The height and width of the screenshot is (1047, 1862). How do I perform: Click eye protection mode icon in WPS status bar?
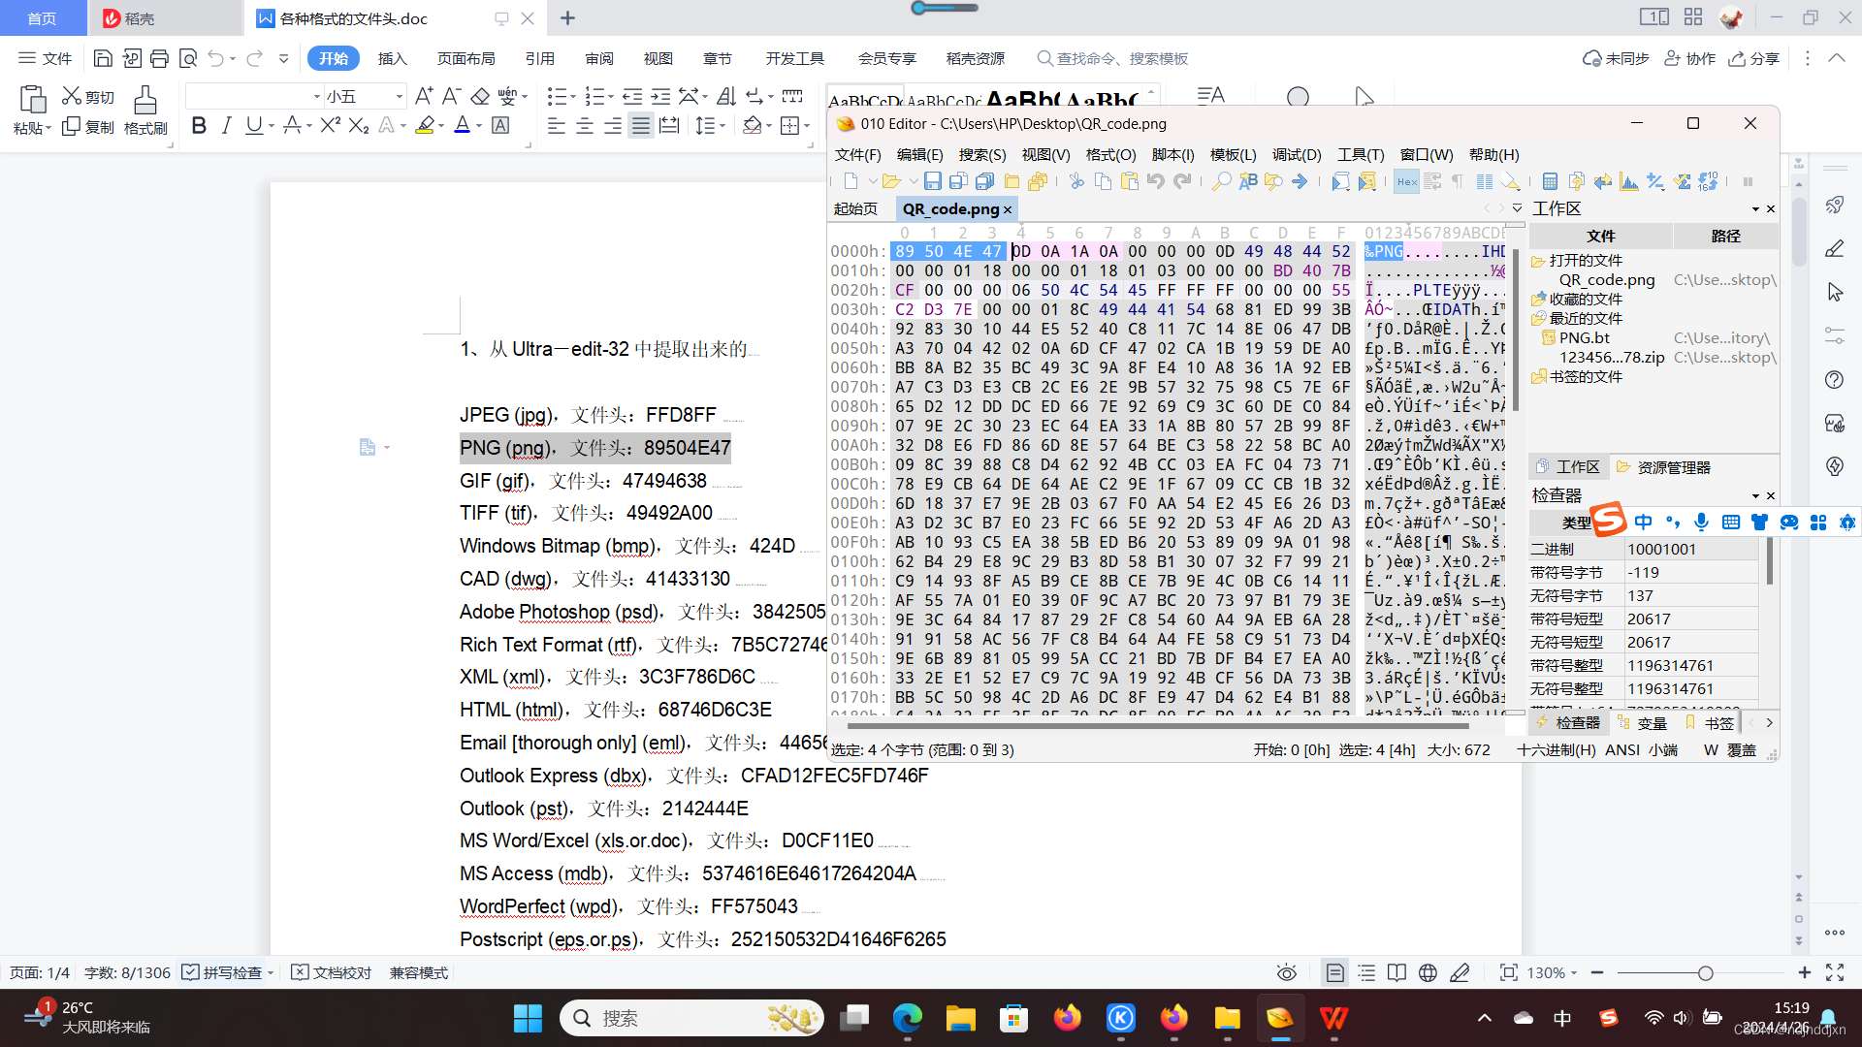[1287, 972]
